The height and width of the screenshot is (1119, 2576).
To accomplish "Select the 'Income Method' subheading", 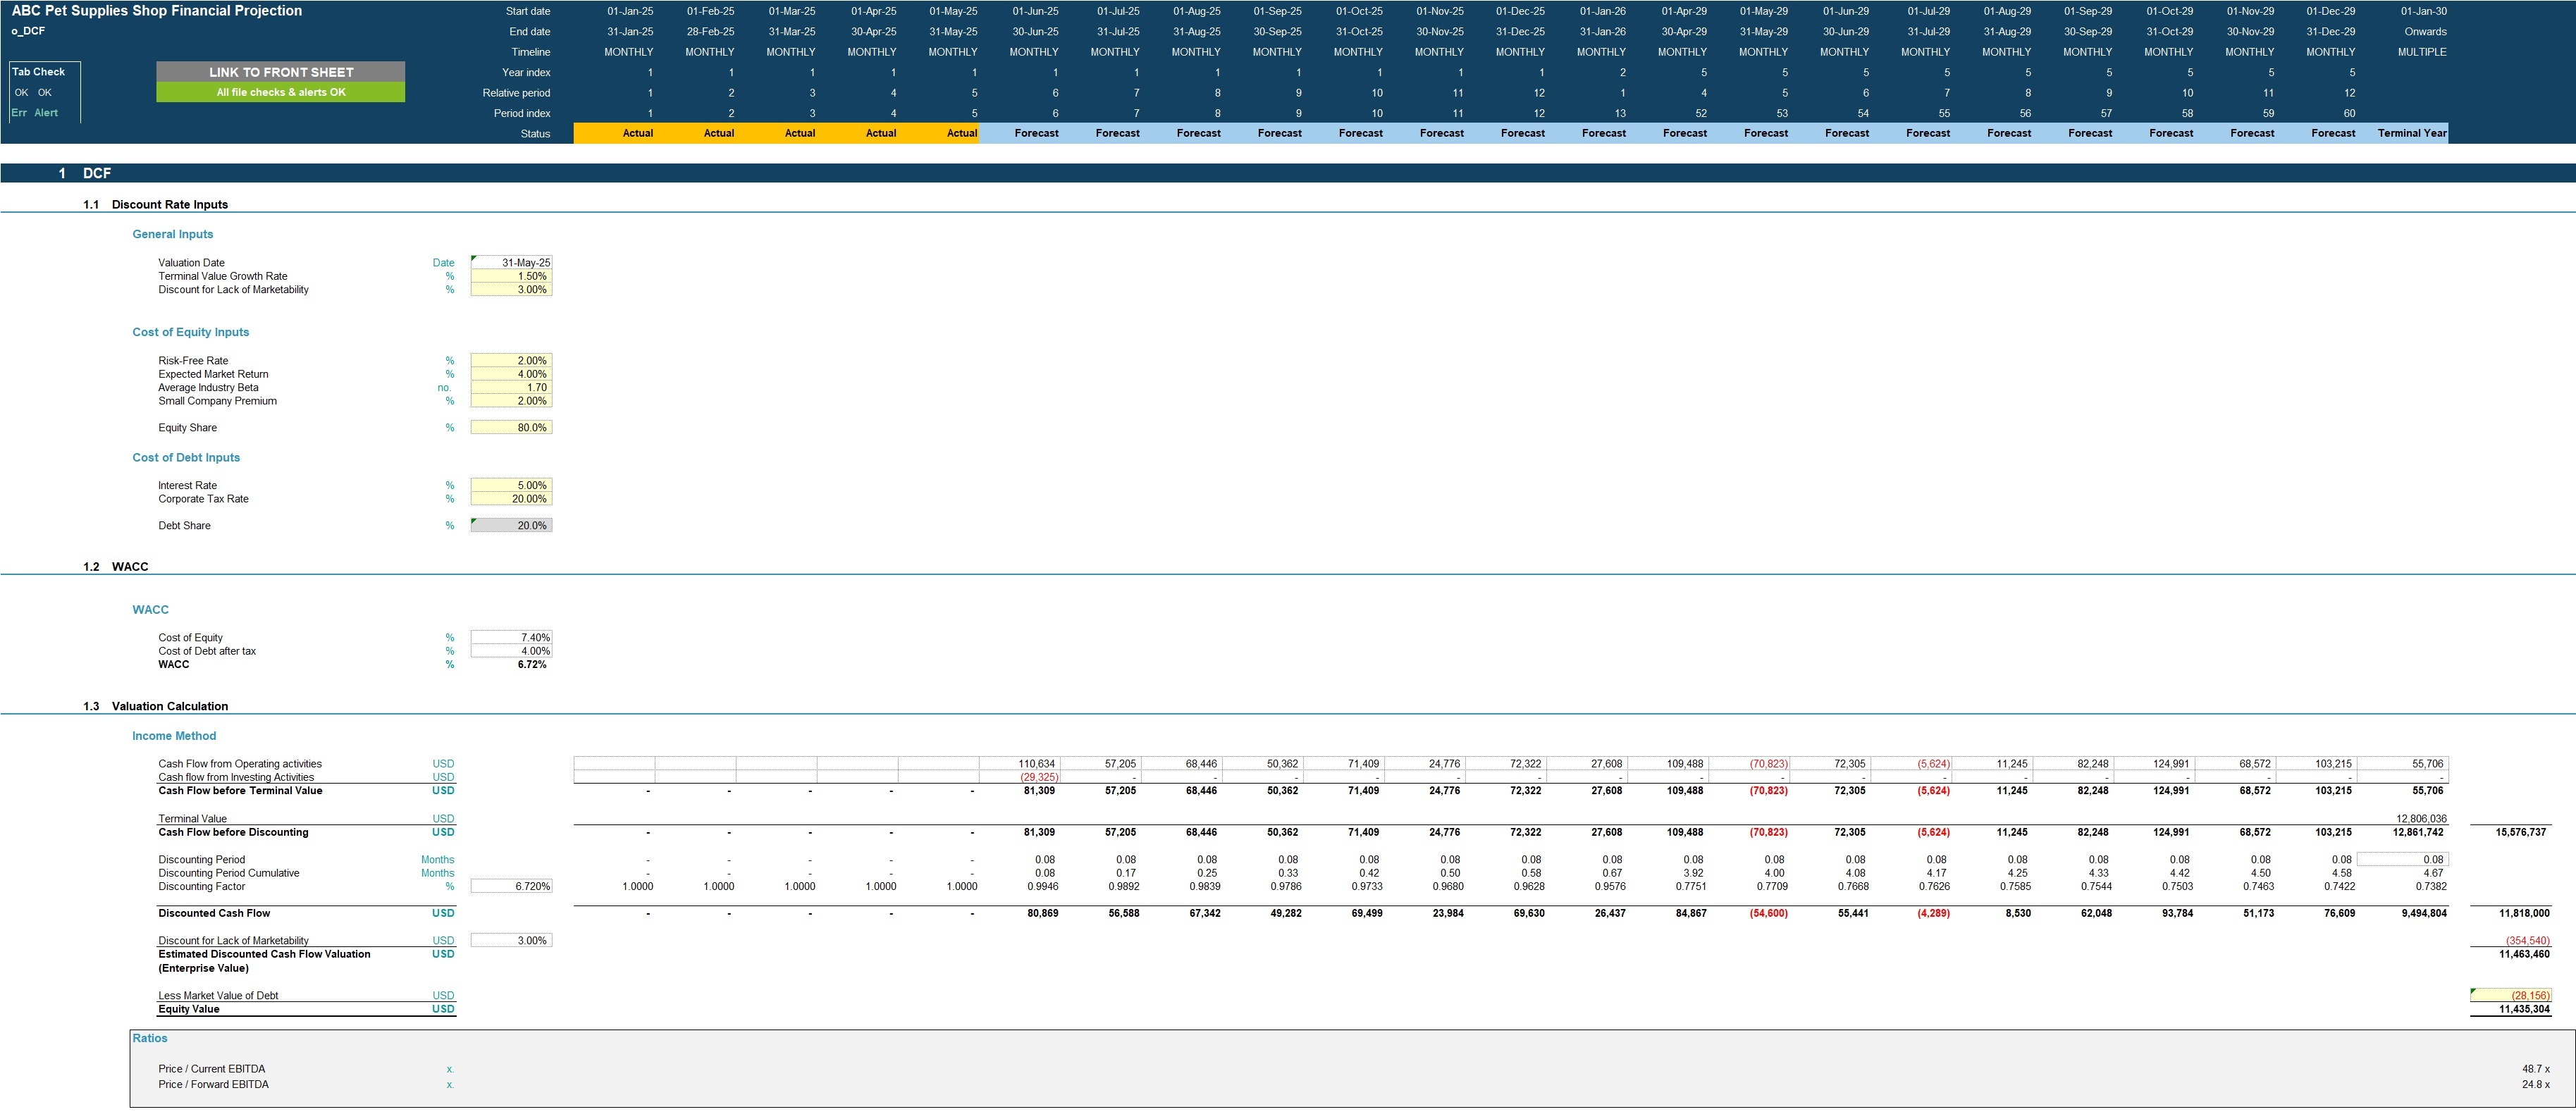I will coord(174,736).
